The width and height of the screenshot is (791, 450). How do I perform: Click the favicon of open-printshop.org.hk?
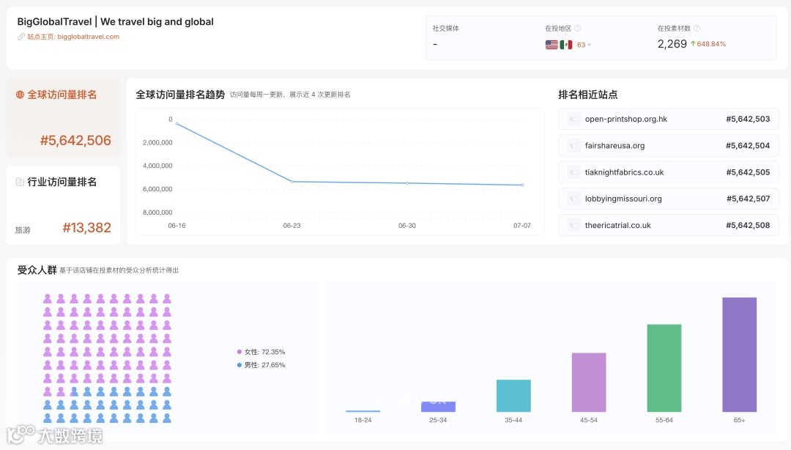[x=573, y=119]
